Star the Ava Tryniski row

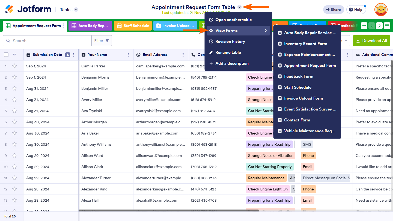tap(14, 111)
